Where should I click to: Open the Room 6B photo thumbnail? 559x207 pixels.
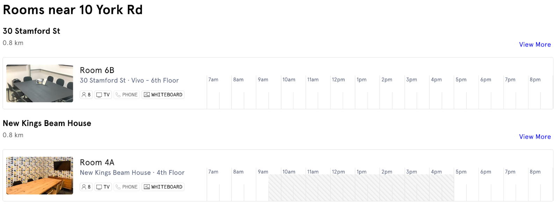tap(39, 84)
